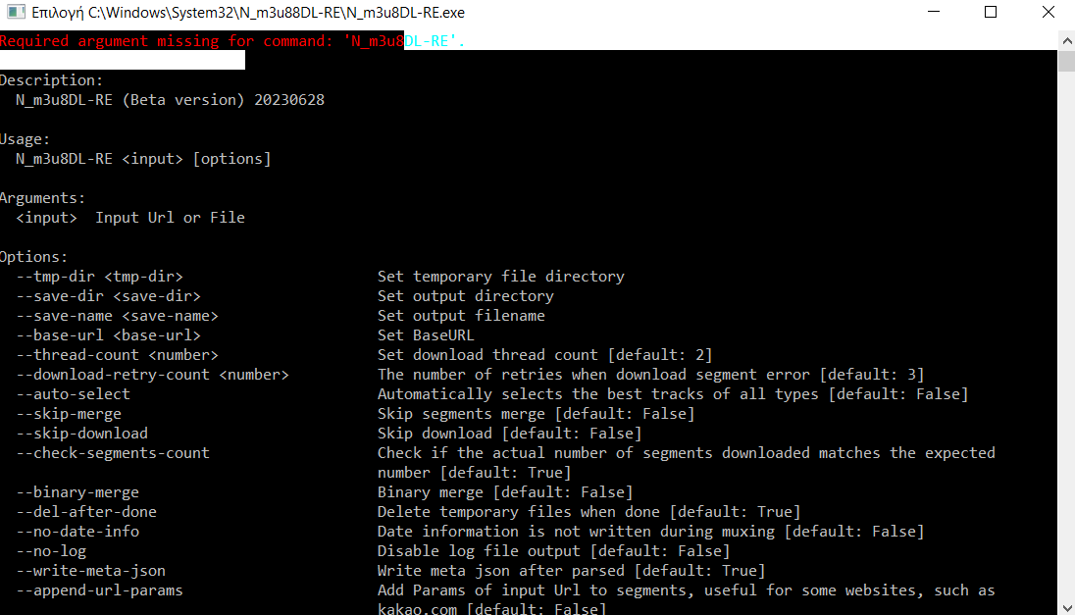Click the scrollbar up arrow
1075x615 pixels.
point(1066,39)
